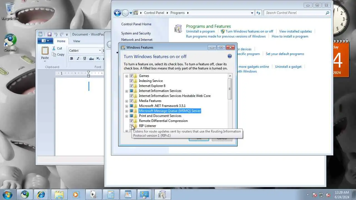Image resolution: width=356 pixels, height=200 pixels.
Task: Open the address bar history dropdown arrow
Action: 252,13
